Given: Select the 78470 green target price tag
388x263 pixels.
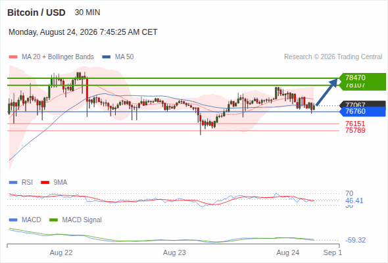Looking at the screenshot, I should click(x=362, y=78).
